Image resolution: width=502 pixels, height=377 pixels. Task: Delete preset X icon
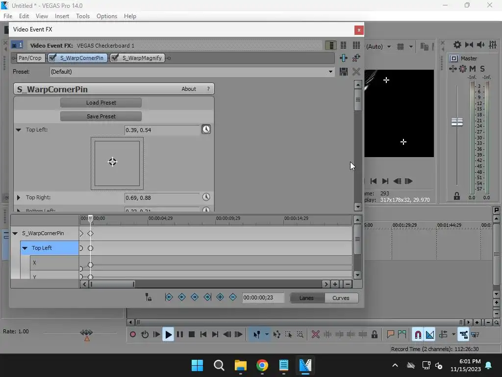tap(356, 72)
